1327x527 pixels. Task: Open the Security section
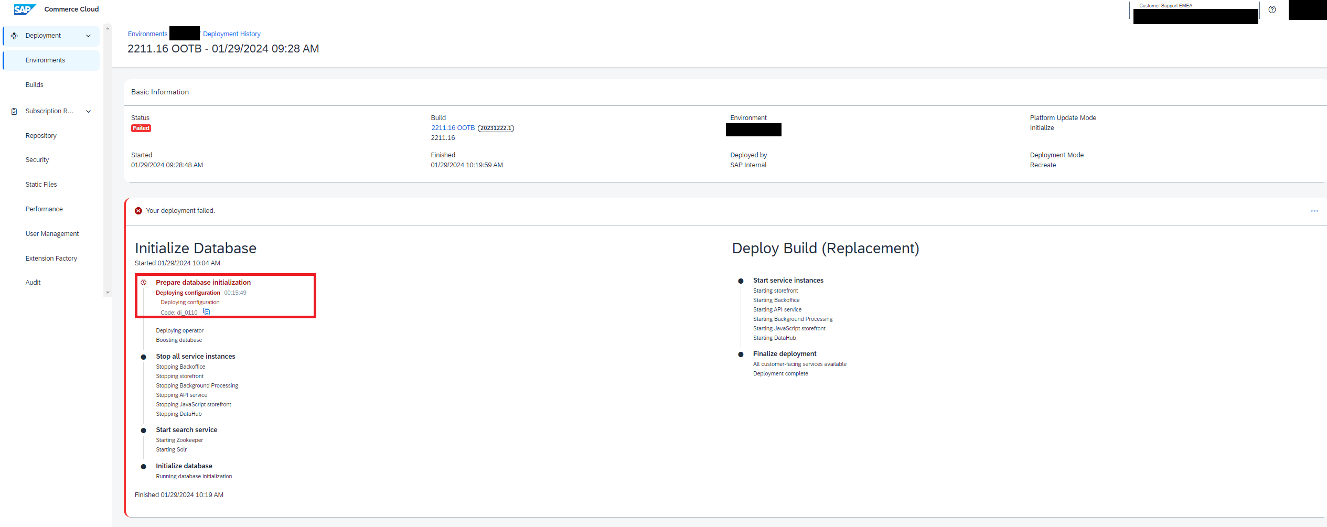(37, 160)
